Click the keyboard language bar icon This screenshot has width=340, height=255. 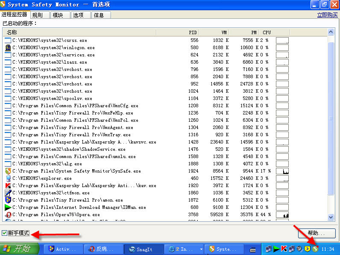[253, 249]
